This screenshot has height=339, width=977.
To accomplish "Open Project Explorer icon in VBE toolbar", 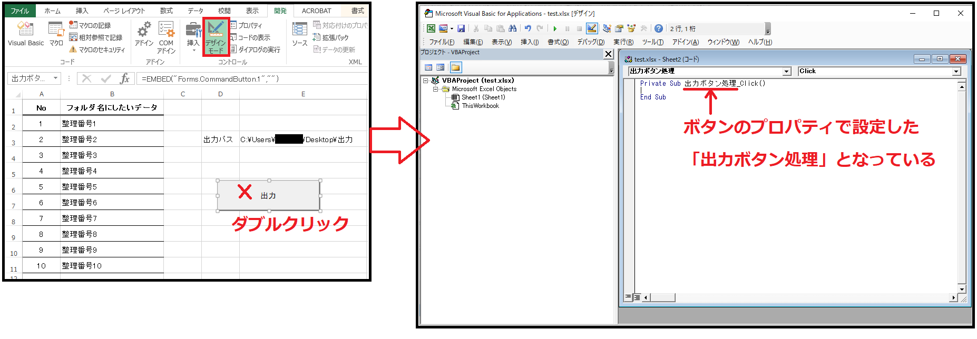I will (x=607, y=28).
